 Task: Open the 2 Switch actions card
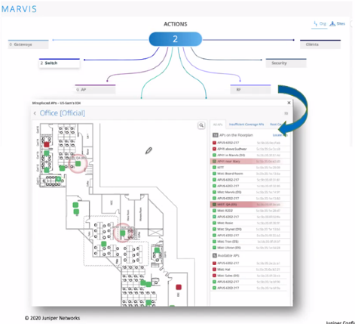point(60,63)
